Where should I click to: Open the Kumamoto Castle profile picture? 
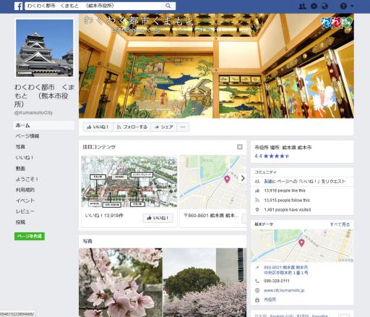pos(45,48)
